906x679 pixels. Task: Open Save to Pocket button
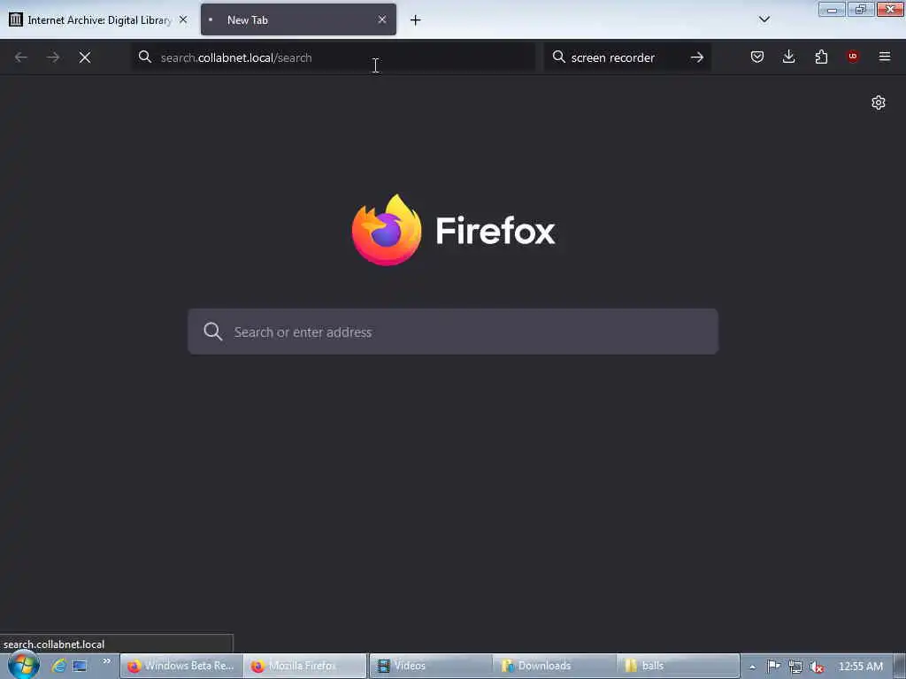click(757, 57)
